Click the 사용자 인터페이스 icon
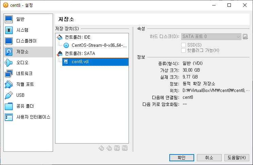Screen dimensions: 253x165 [9, 117]
